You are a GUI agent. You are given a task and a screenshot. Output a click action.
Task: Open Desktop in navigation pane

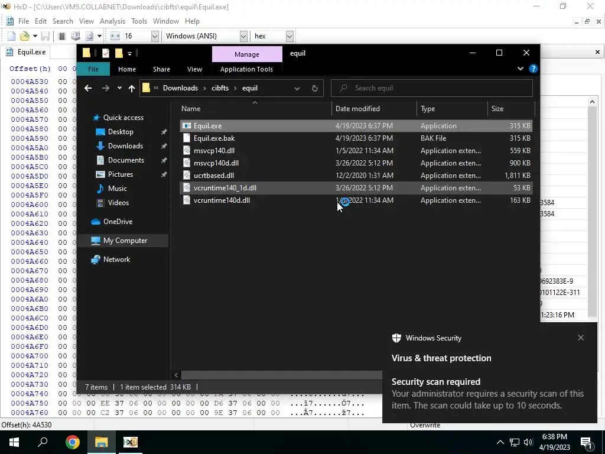[121, 132]
